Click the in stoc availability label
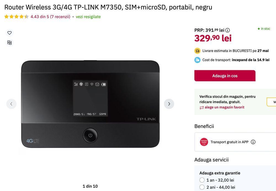Image resolution: width=276 pixels, height=191 pixels. coord(264,28)
